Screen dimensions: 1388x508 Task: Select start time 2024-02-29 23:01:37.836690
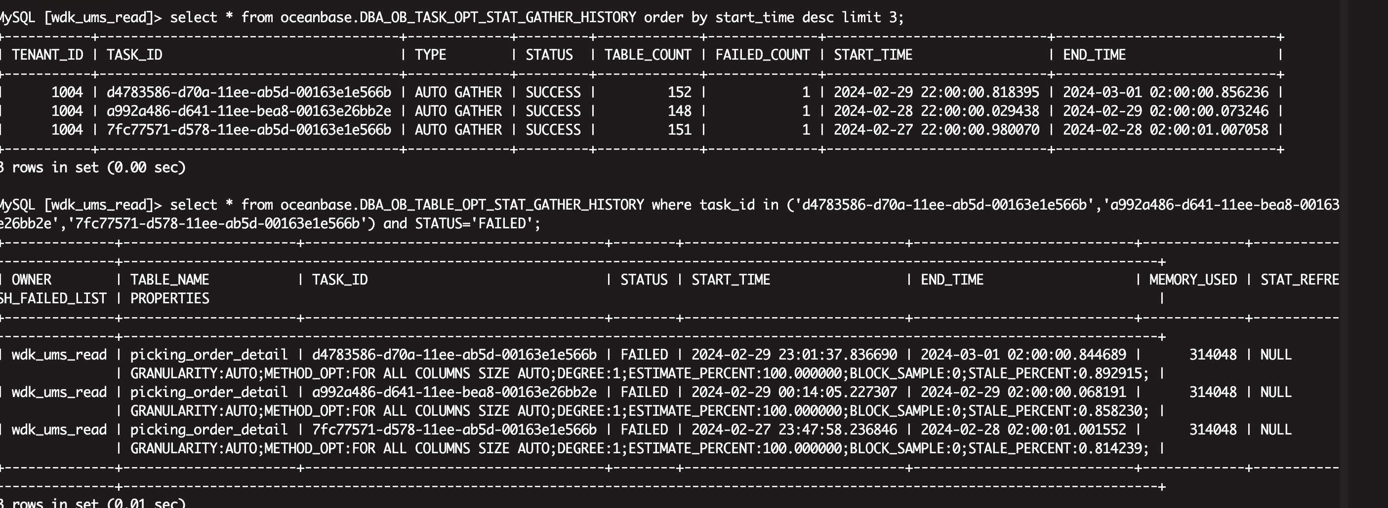pos(794,355)
